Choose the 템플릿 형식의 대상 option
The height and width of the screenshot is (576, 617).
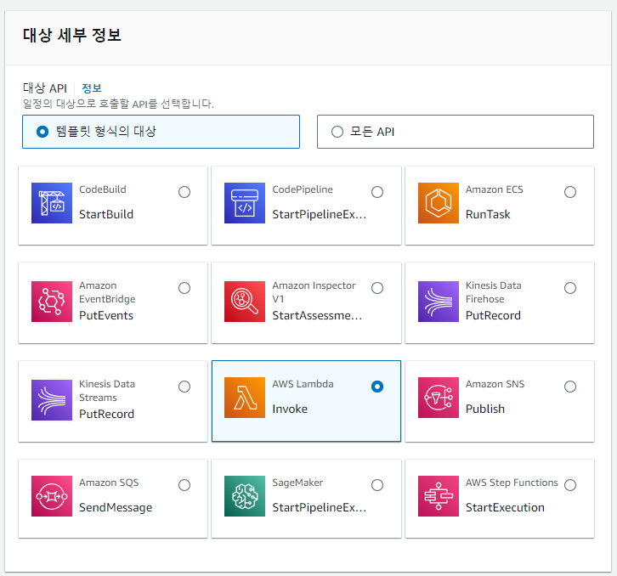point(161,132)
